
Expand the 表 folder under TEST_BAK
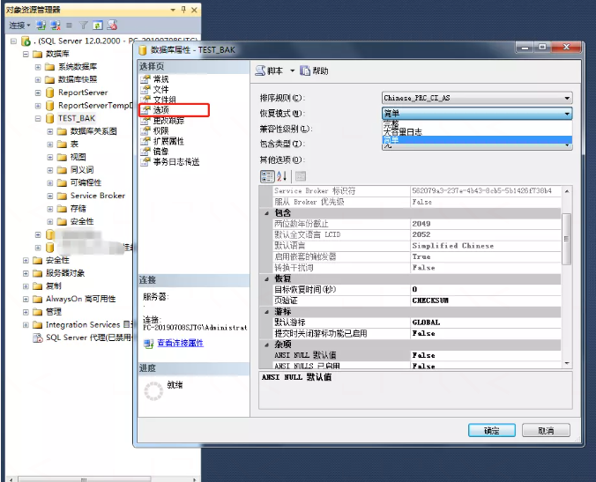[49, 144]
